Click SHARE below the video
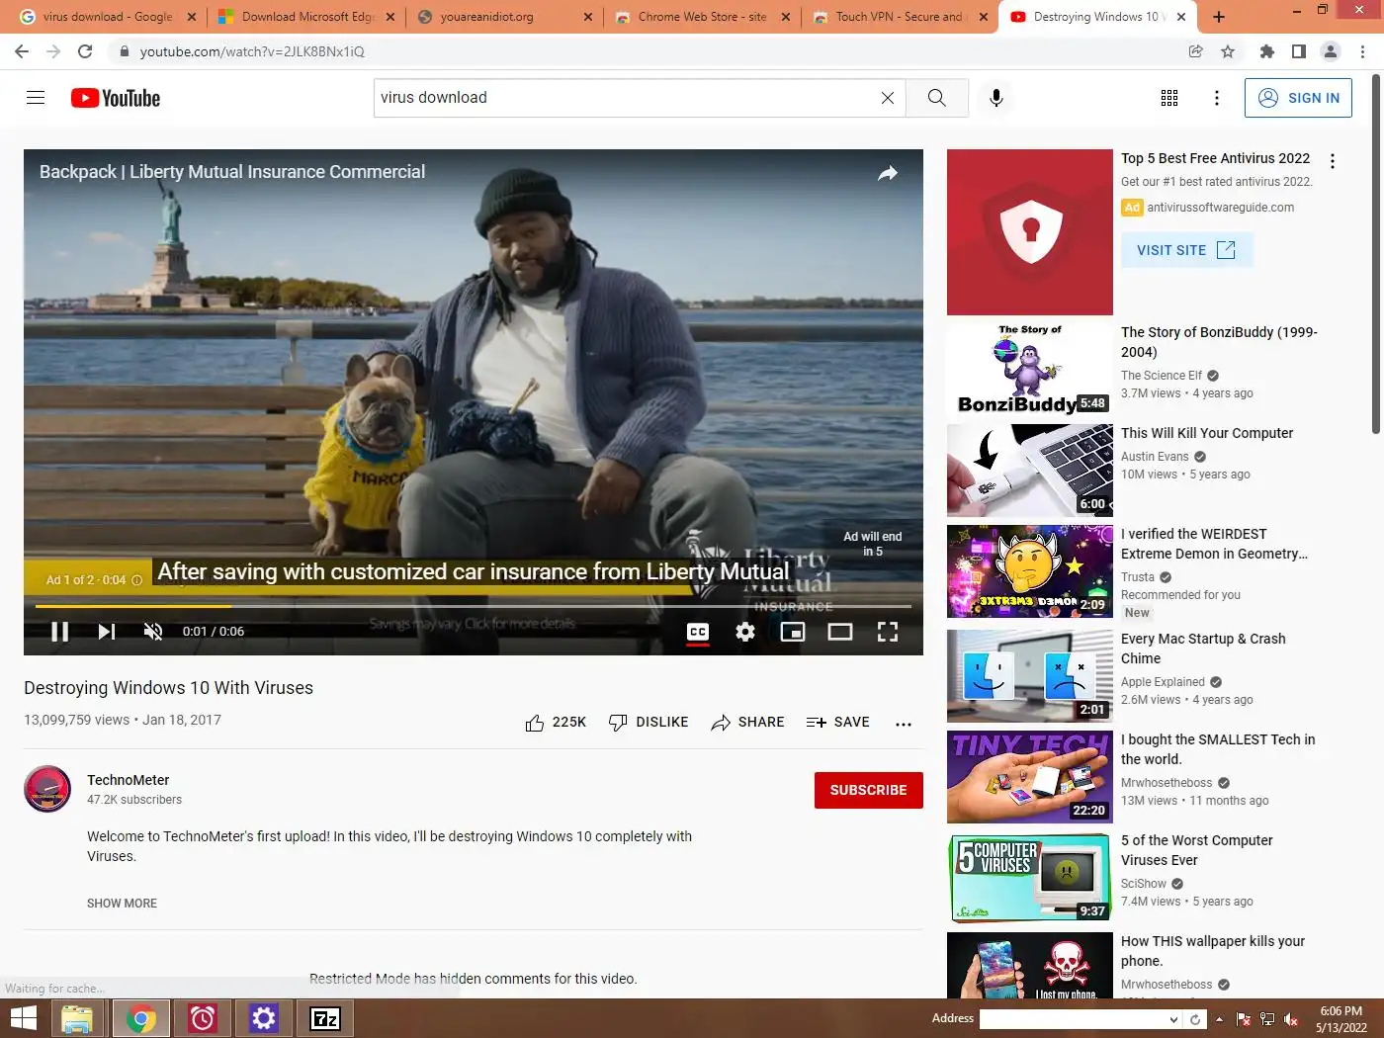1384x1038 pixels. (x=747, y=723)
